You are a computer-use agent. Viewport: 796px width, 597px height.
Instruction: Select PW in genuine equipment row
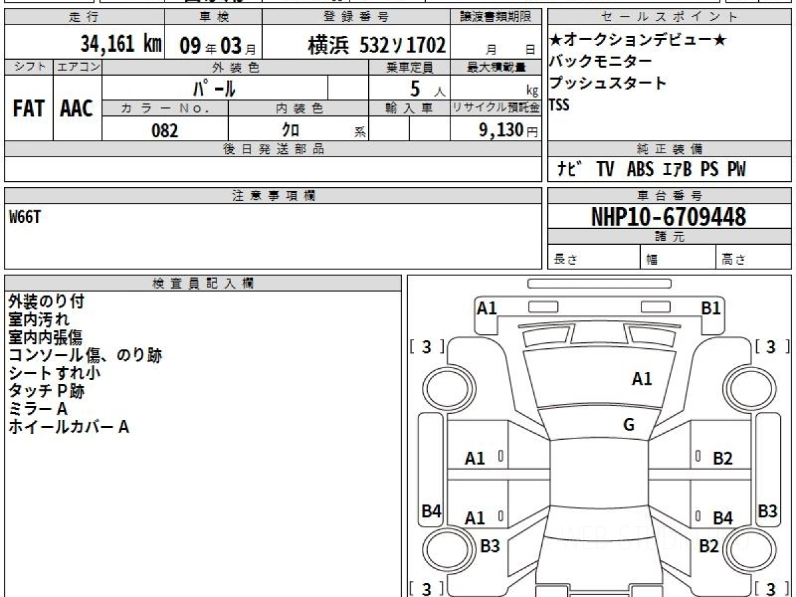tap(736, 170)
